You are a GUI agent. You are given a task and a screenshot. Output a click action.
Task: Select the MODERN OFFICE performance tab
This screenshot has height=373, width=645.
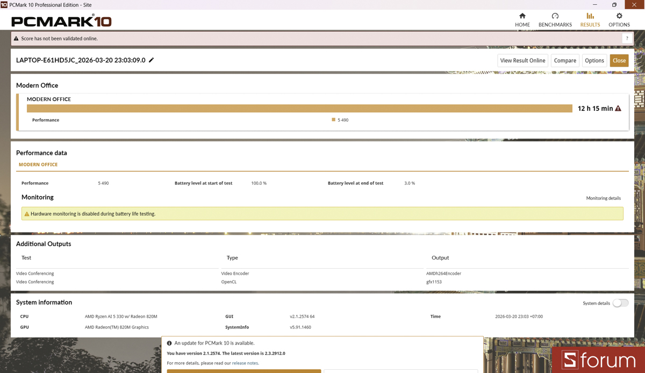(38, 164)
